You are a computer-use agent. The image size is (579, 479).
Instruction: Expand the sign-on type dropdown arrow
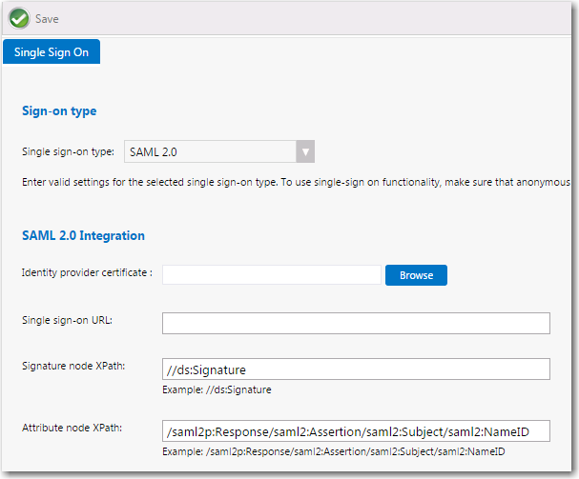pyautogui.click(x=304, y=151)
